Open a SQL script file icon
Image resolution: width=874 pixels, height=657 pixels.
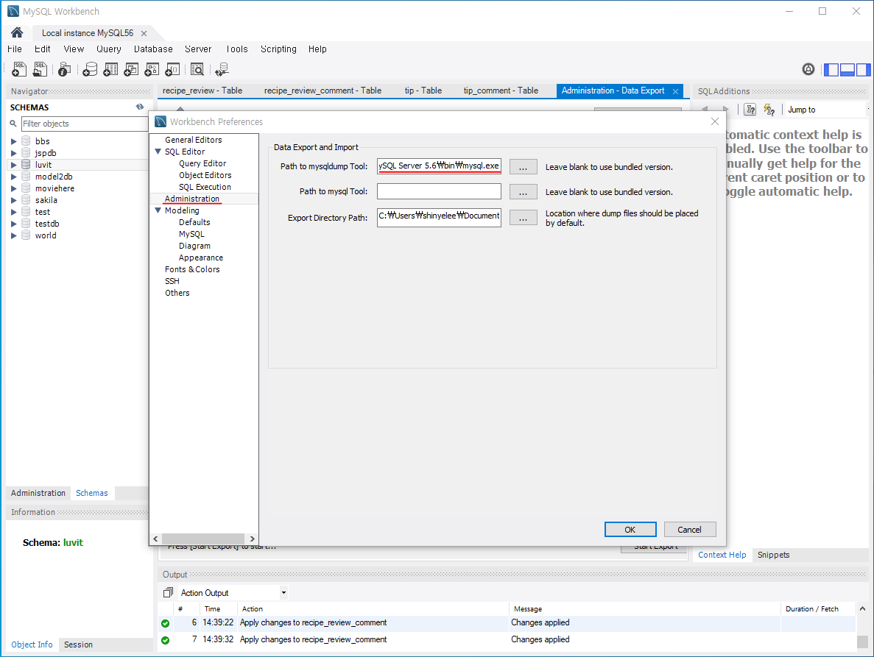[40, 69]
